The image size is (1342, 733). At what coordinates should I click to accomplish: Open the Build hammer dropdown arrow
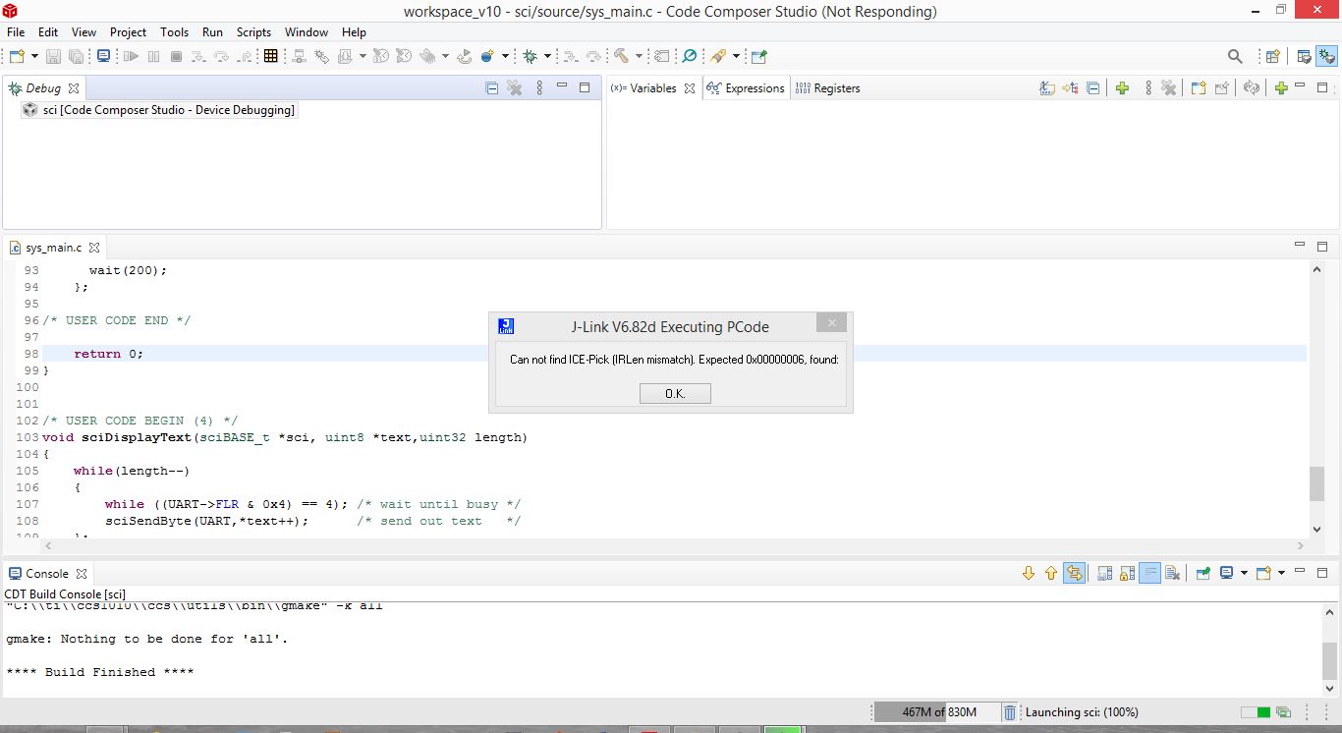639,56
